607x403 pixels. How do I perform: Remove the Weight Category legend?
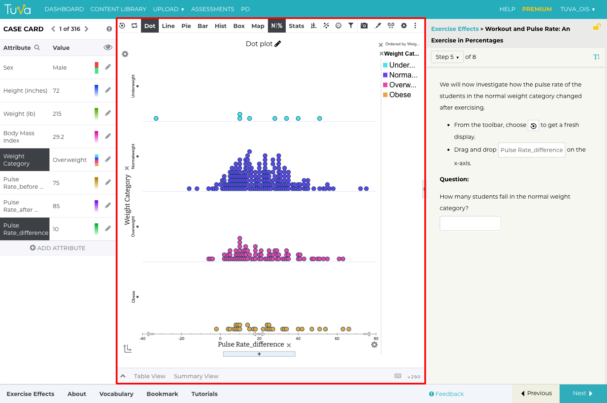click(x=381, y=54)
